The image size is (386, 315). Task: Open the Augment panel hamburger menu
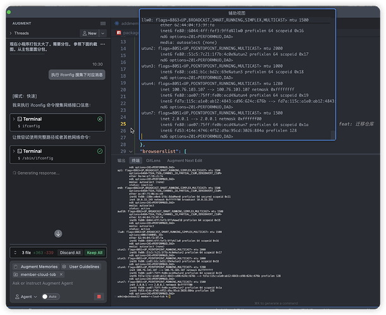click(103, 23)
